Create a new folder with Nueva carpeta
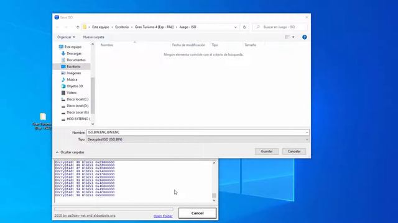The width and height of the screenshot is (398, 223). coord(94,37)
